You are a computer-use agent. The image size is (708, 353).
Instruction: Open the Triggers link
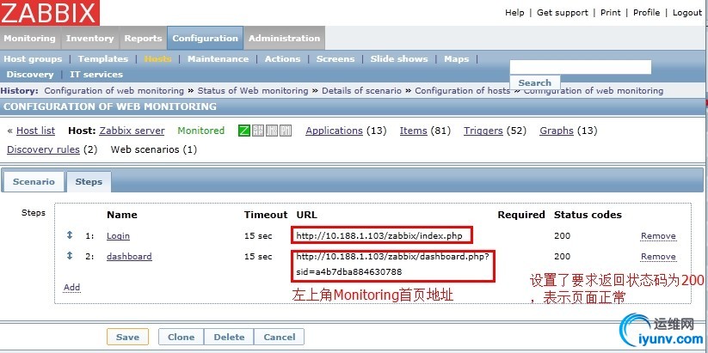click(483, 131)
